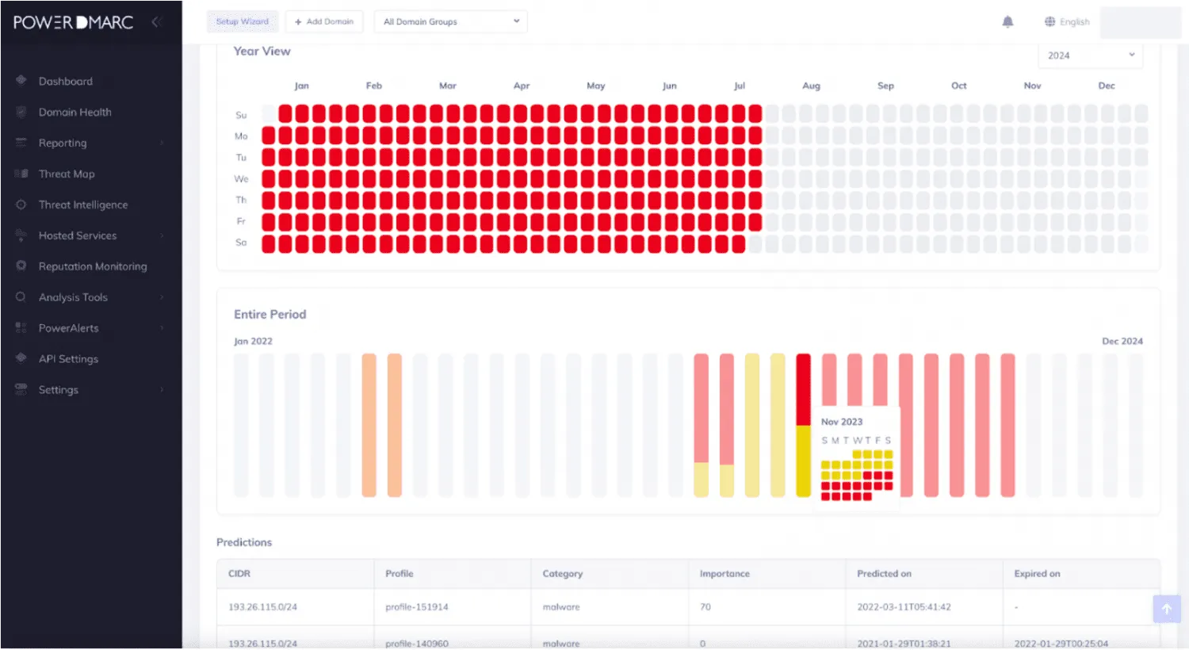
Task: Click the Dashboard sidebar icon
Action: pyautogui.click(x=21, y=81)
